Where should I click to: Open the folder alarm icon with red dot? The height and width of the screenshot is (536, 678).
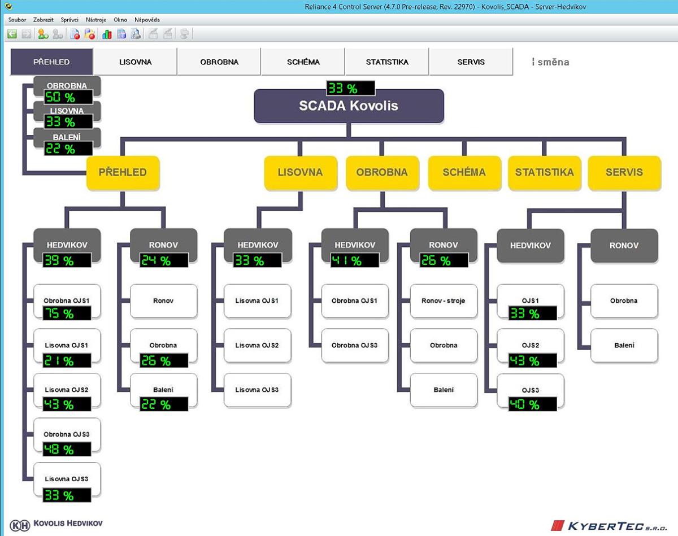[x=90, y=34]
